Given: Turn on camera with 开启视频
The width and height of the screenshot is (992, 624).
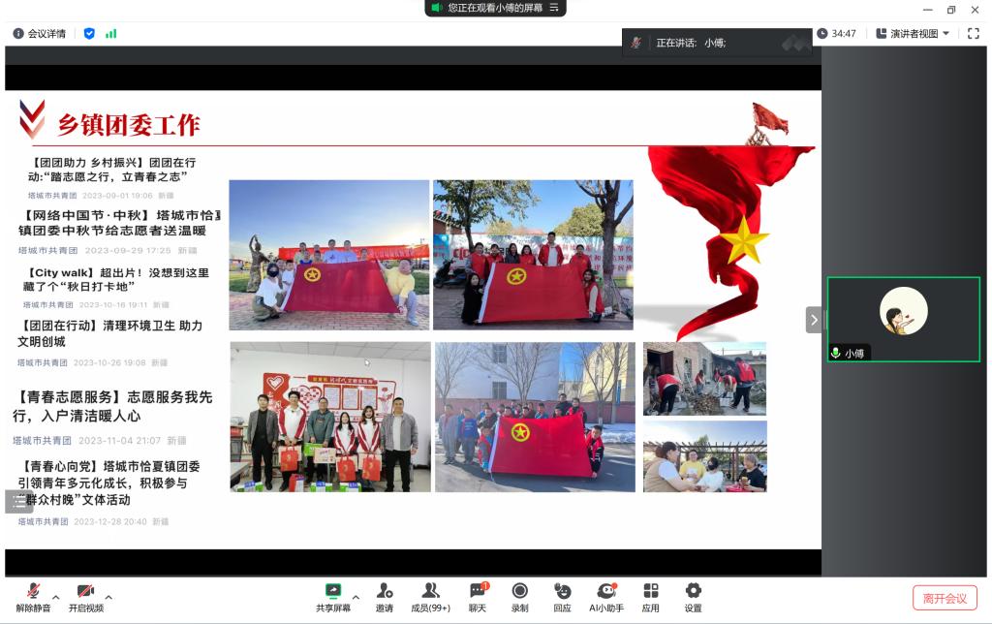Looking at the screenshot, I should pos(85,597).
